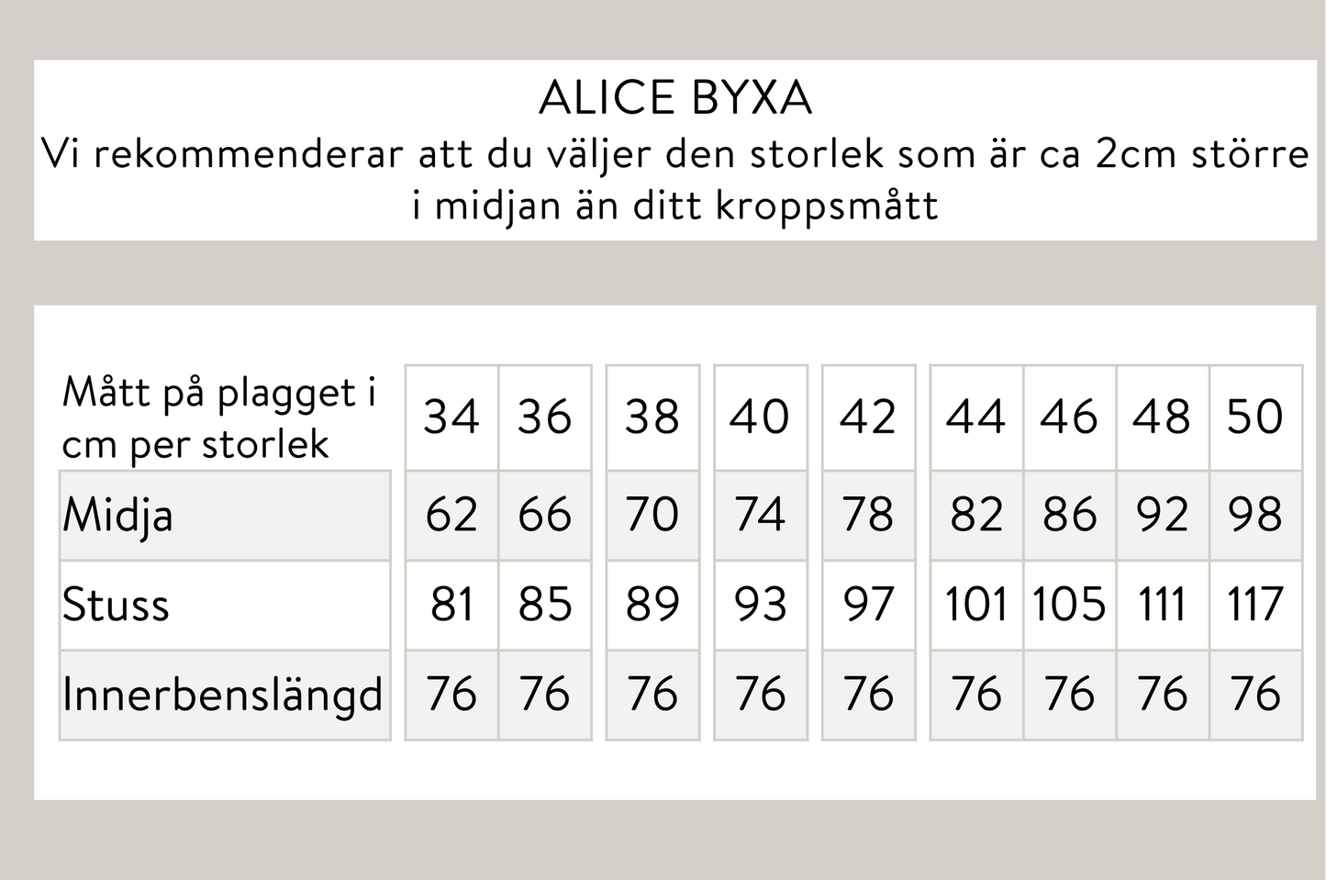
Task: Click size 50 column header
Action: click(x=1255, y=418)
